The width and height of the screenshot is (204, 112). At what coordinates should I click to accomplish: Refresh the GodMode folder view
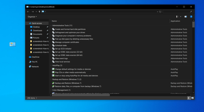coord(160,12)
